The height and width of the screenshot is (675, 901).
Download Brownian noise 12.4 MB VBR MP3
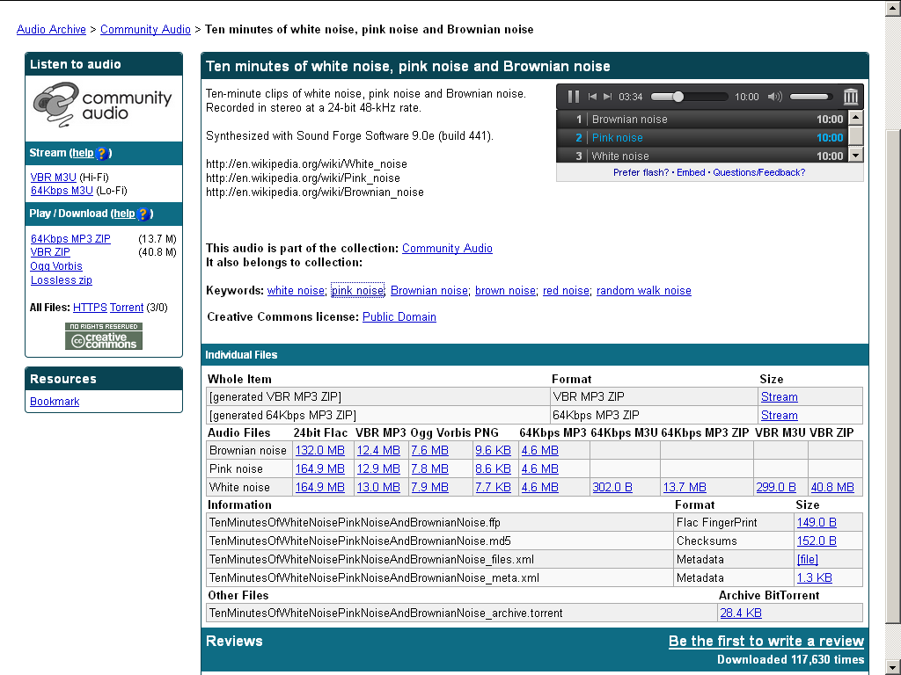click(x=378, y=451)
